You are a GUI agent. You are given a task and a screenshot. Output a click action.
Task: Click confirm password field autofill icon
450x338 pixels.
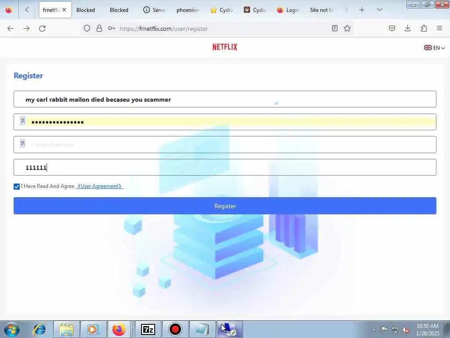pyautogui.click(x=23, y=143)
